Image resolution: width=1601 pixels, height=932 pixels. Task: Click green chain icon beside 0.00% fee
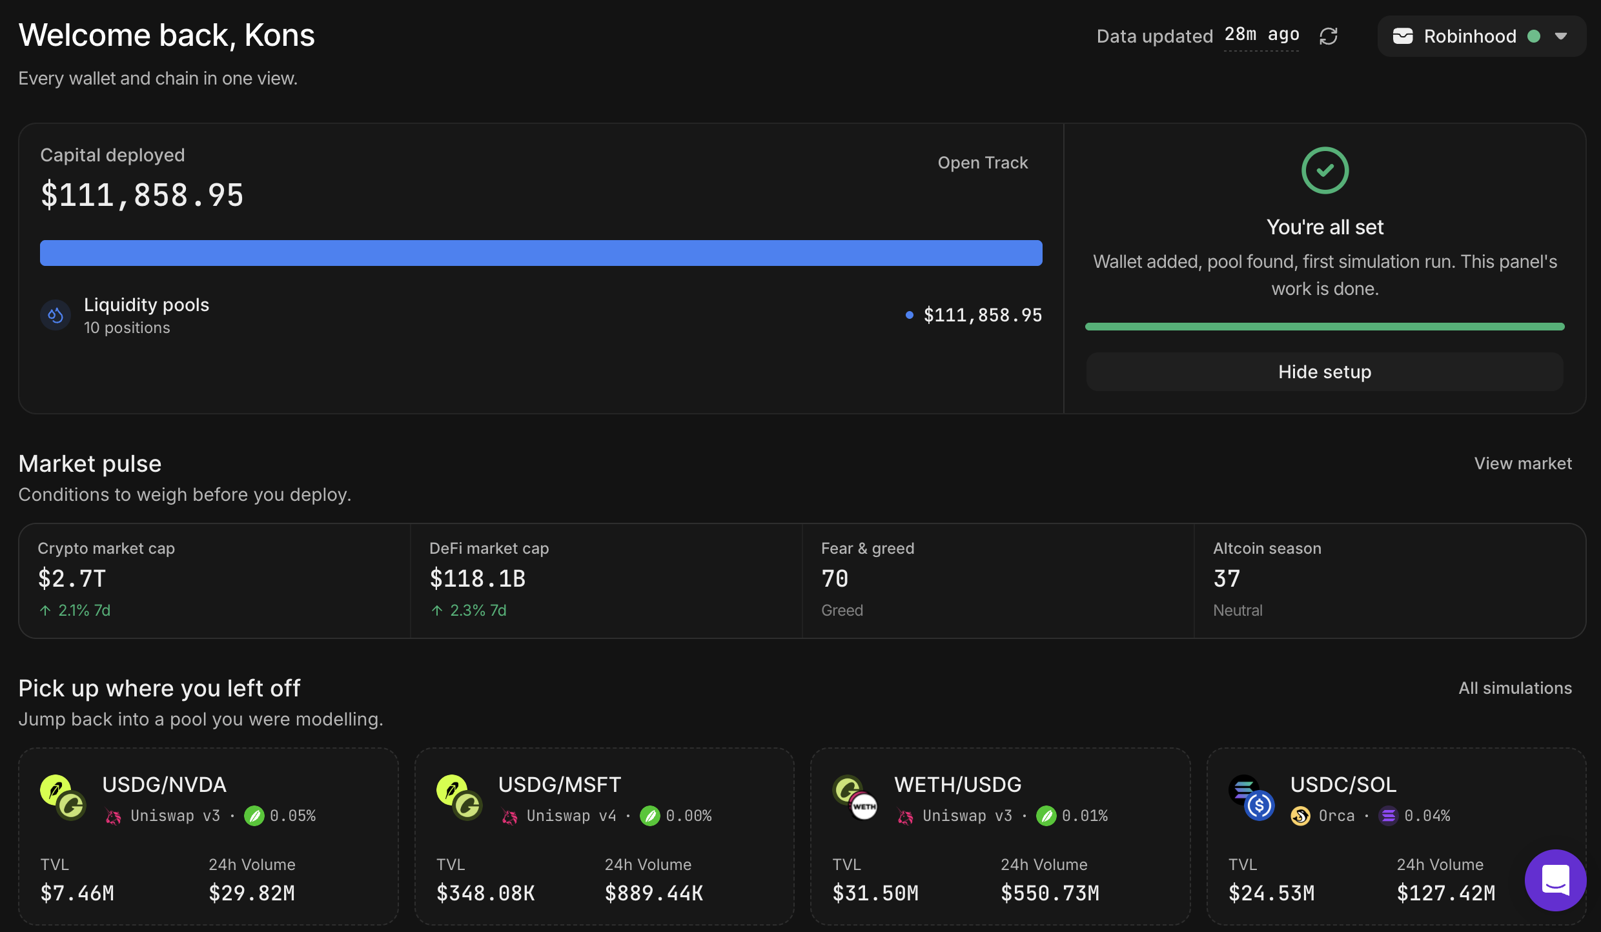tap(650, 816)
